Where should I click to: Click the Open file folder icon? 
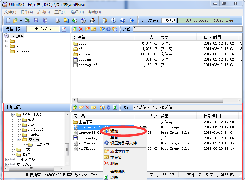point(16,21)
